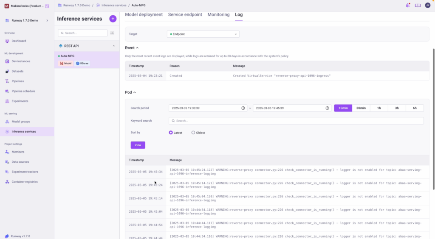Open the documentation book icon
Viewport: 435px width, 239px height.
pos(418,5)
